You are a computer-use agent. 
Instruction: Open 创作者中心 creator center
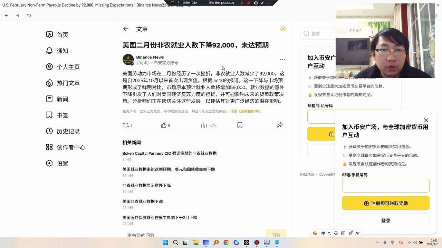pyautogui.click(x=66, y=147)
